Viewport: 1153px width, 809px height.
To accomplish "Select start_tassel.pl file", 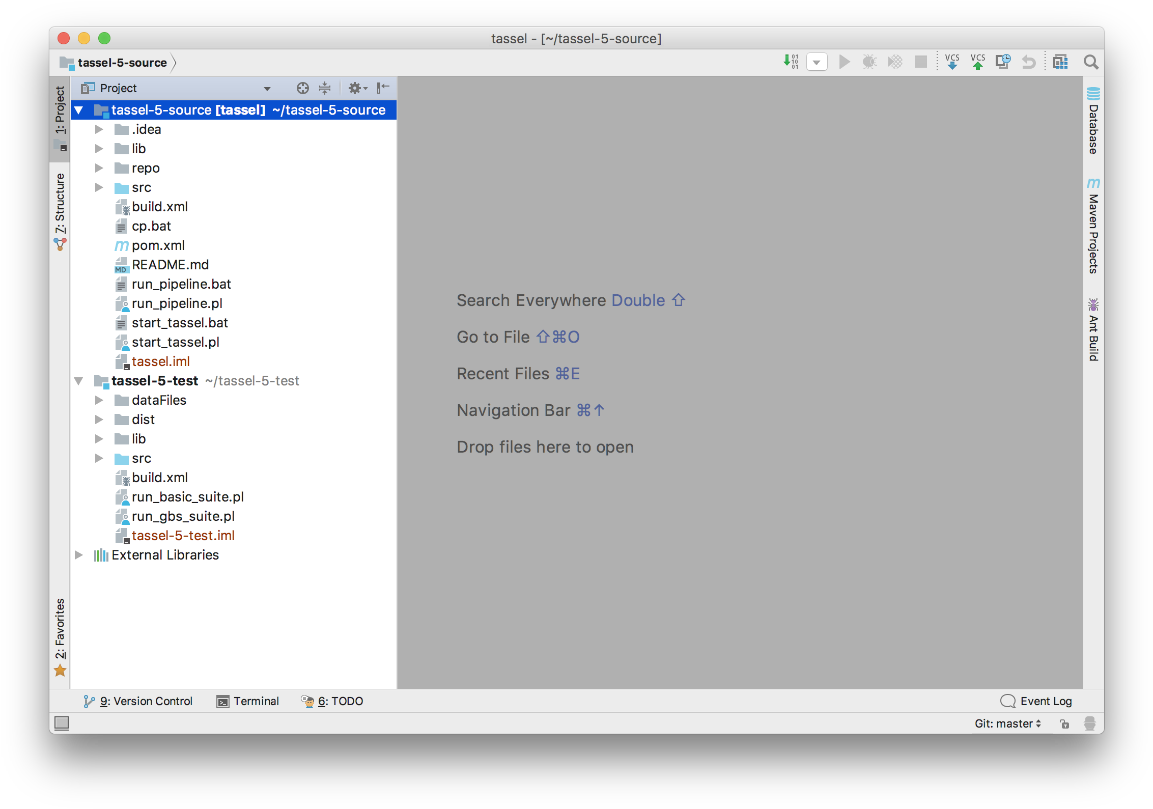I will (175, 342).
